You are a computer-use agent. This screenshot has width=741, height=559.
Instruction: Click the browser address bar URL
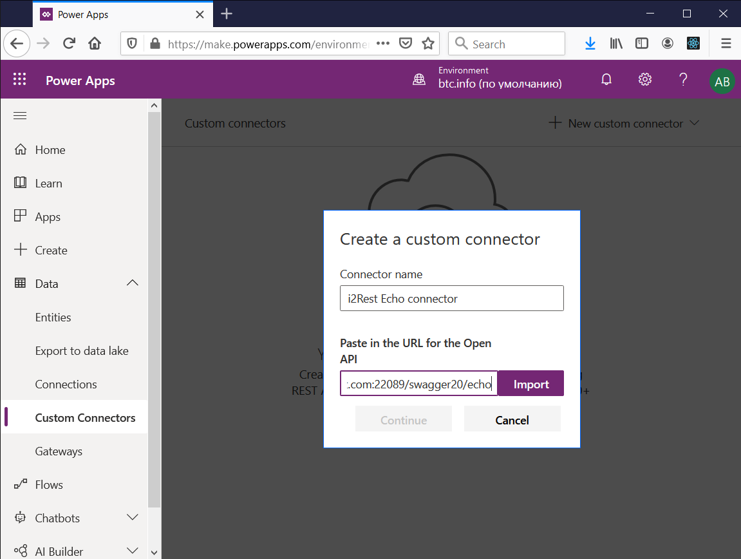tap(268, 44)
